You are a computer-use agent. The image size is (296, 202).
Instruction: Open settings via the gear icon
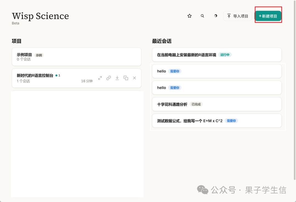(216, 16)
